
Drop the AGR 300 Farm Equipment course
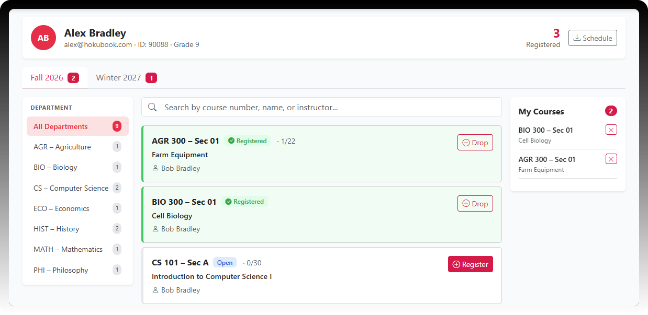click(475, 143)
